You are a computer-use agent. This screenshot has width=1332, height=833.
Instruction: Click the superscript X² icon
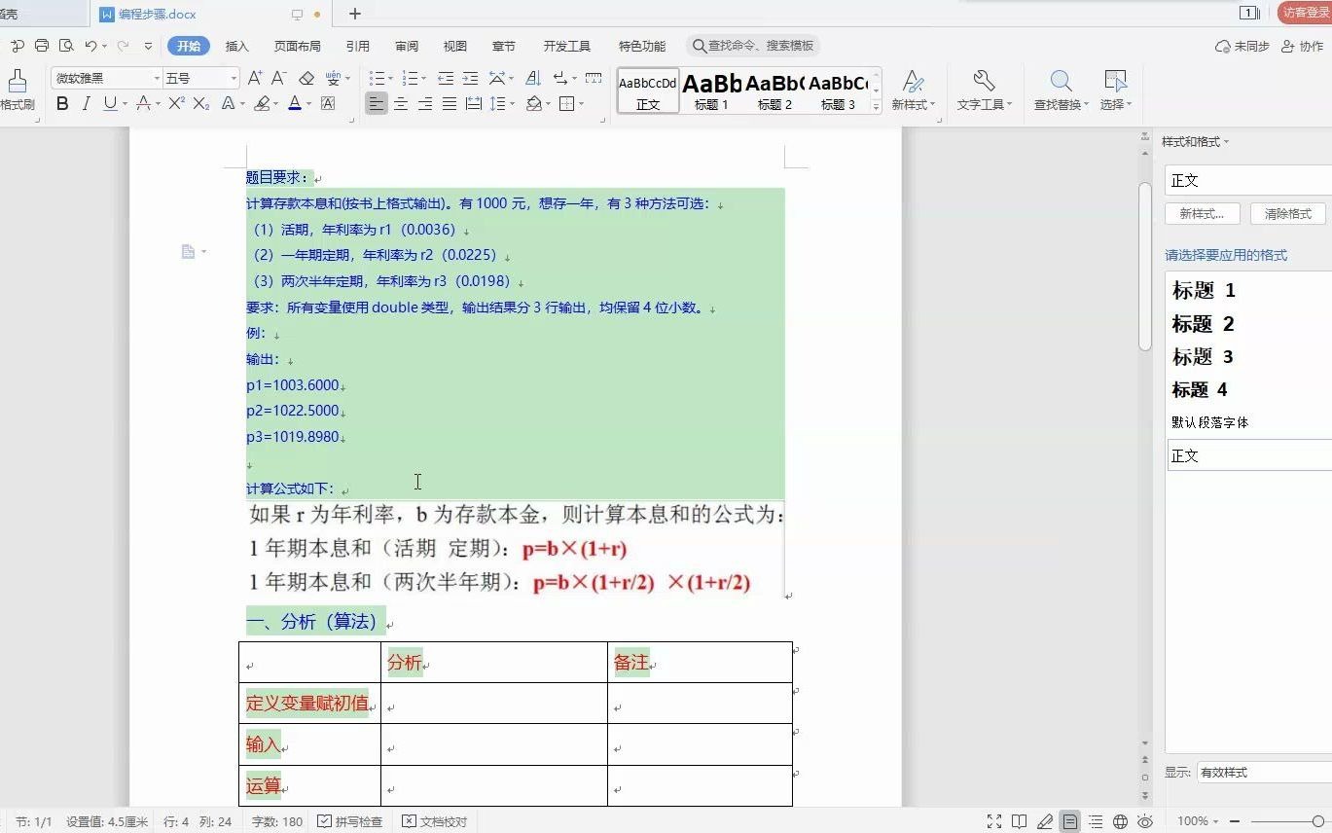[x=176, y=103]
